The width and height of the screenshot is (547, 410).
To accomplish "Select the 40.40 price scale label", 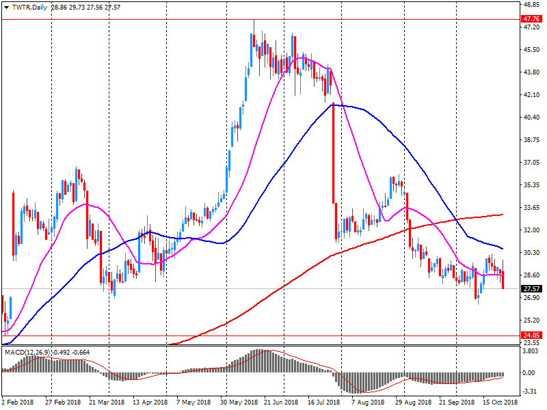I will click(531, 117).
